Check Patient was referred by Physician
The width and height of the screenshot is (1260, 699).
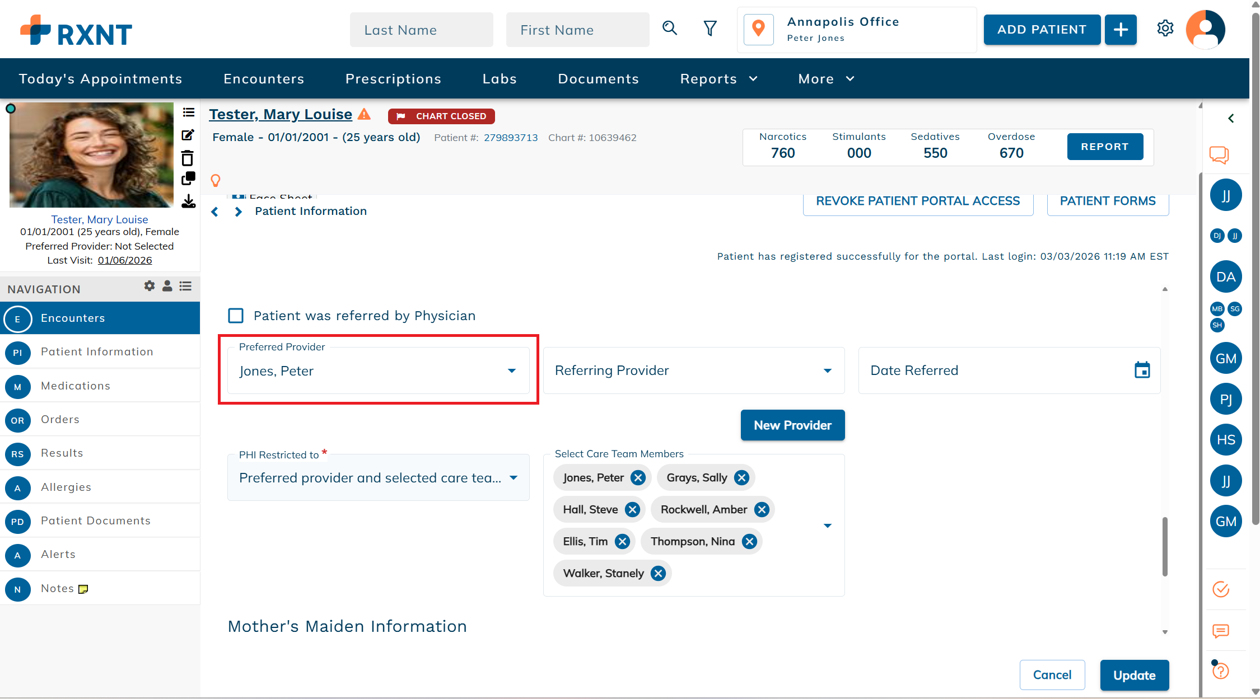[x=236, y=316]
